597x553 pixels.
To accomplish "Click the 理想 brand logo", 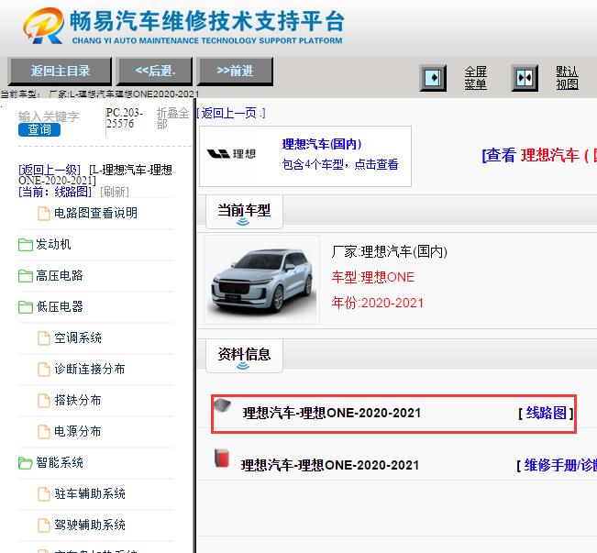I will tap(231, 154).
